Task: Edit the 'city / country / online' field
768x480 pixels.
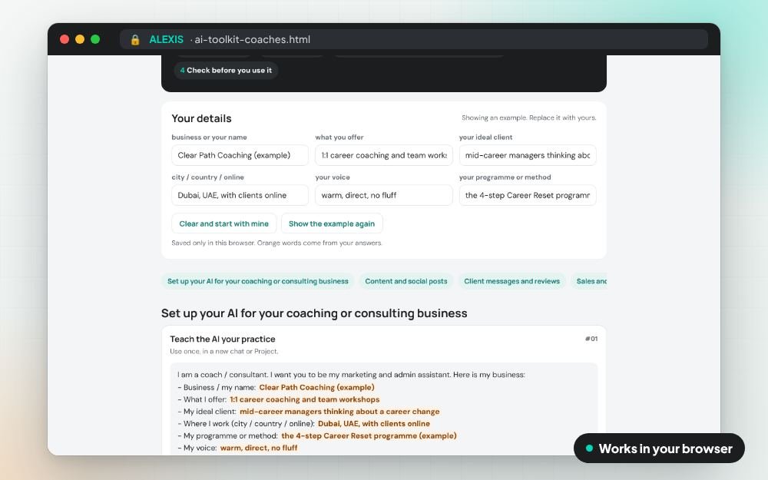Action: [x=240, y=195]
